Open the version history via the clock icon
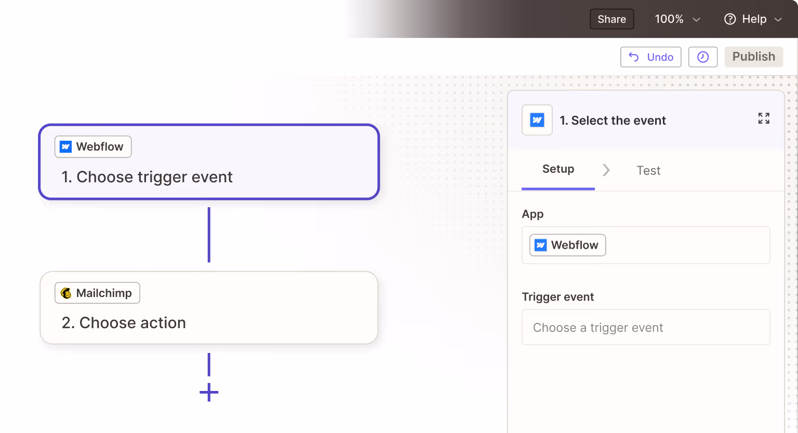Image resolution: width=798 pixels, height=433 pixels. tap(702, 57)
